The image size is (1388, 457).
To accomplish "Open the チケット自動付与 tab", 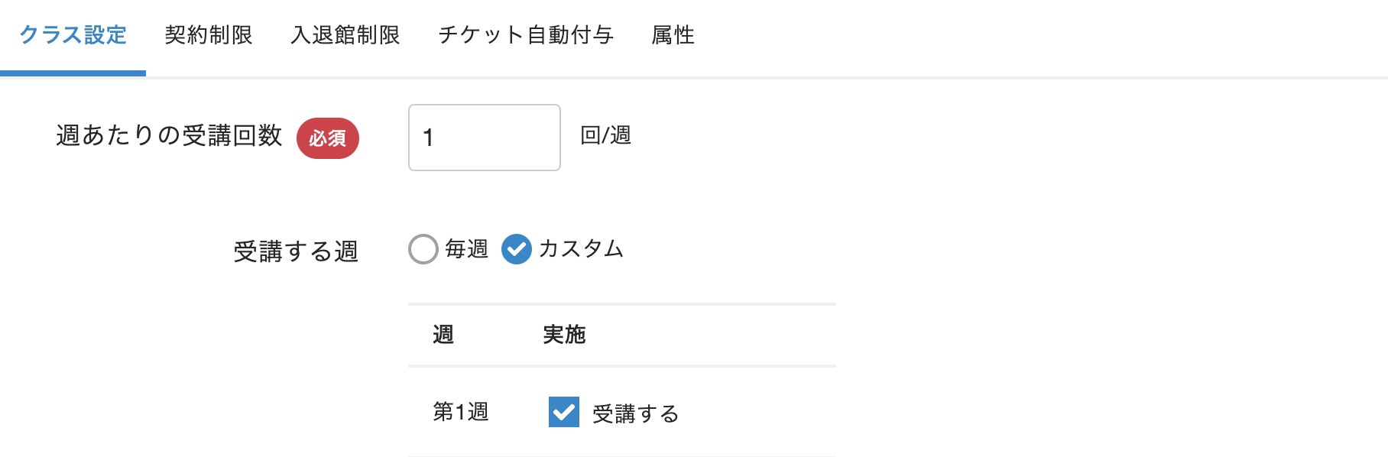I will point(526,35).
